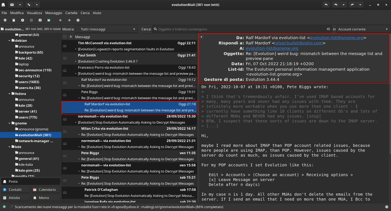Open the forward message dropdown arrow
The height and width of the screenshot is (211, 391).
[360, 5]
